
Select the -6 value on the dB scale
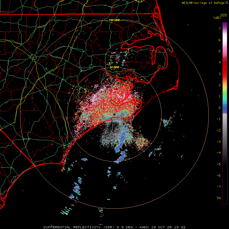click(219, 176)
